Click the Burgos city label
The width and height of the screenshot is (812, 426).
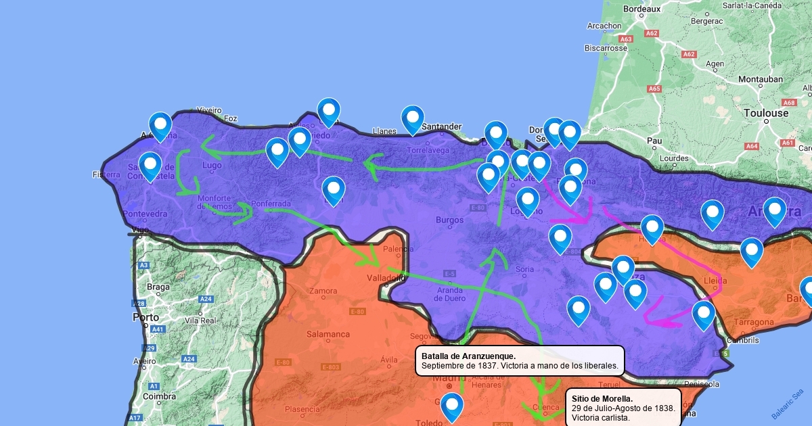tap(449, 220)
